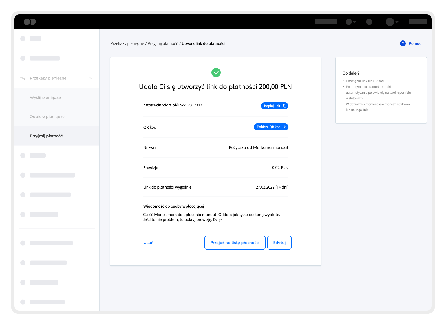
Task: Click the round notification icon in header
Action: click(369, 22)
